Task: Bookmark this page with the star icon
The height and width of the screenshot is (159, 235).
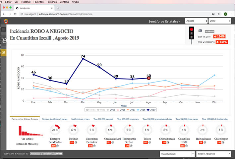Action: 219,14
